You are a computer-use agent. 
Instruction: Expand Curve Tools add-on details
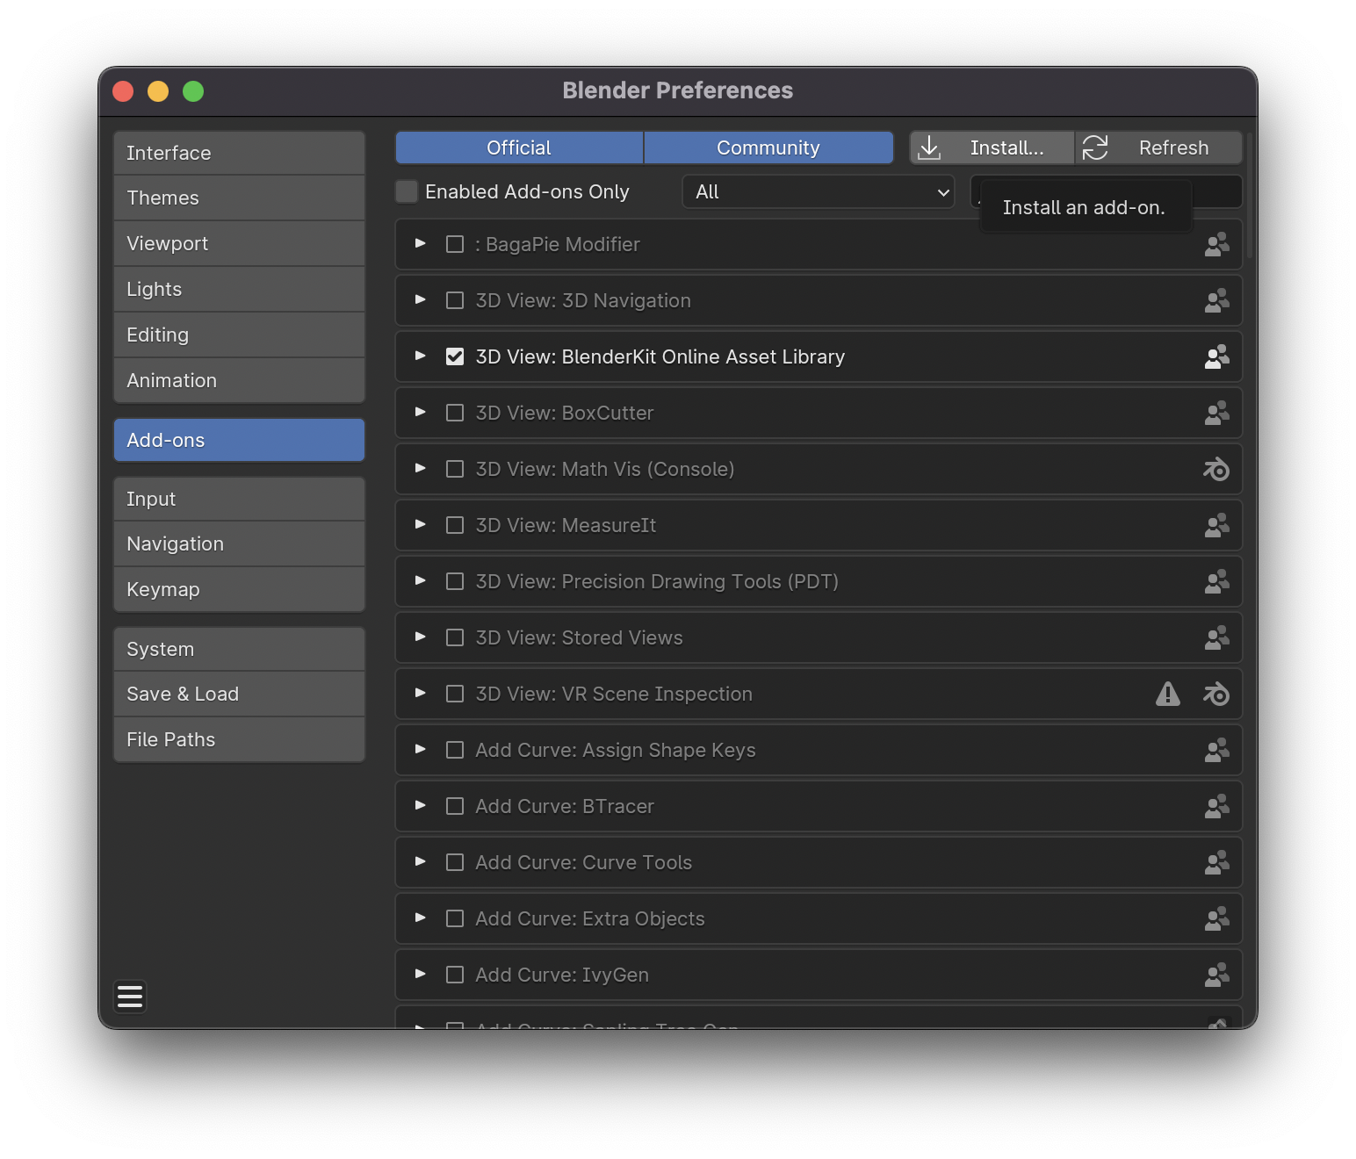click(421, 861)
